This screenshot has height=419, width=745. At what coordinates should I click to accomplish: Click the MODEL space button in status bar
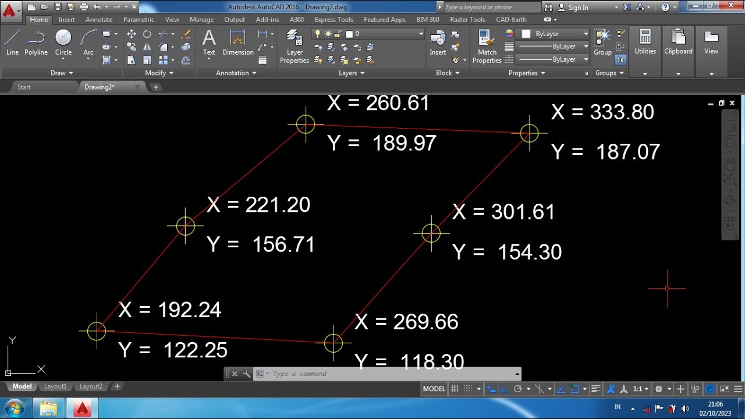pos(434,389)
